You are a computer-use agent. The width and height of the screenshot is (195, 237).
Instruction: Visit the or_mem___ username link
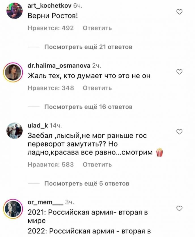tap(46, 202)
